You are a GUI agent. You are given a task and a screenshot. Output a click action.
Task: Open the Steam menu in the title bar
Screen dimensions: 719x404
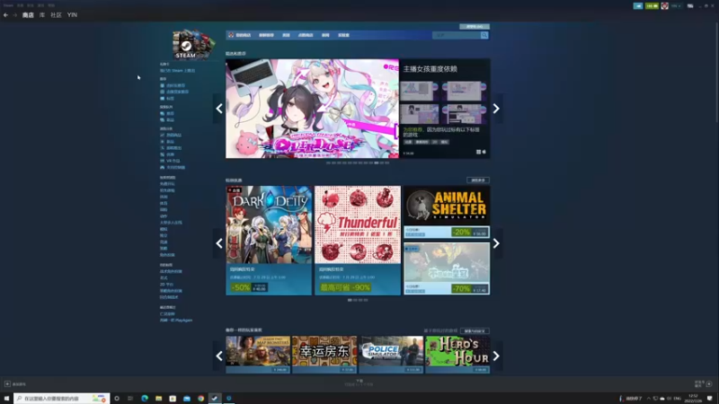pyautogui.click(x=8, y=5)
